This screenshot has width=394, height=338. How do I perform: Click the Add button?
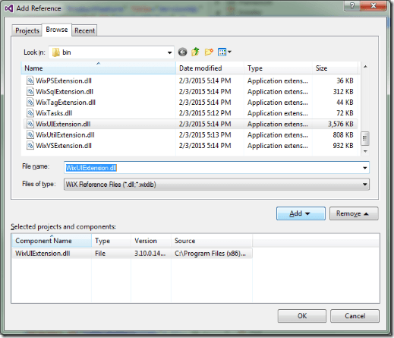coord(301,213)
